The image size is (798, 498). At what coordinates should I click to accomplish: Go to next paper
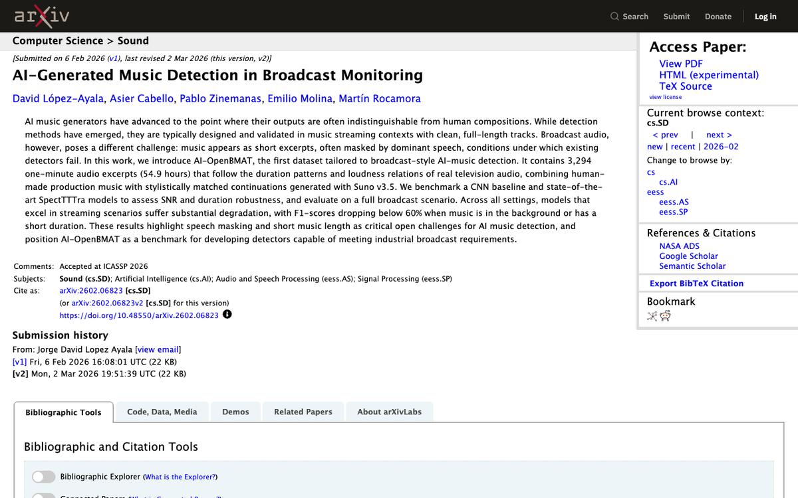click(x=719, y=135)
